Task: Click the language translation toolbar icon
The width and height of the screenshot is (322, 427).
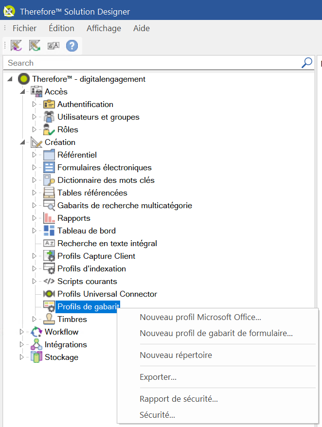Action: coord(54,46)
